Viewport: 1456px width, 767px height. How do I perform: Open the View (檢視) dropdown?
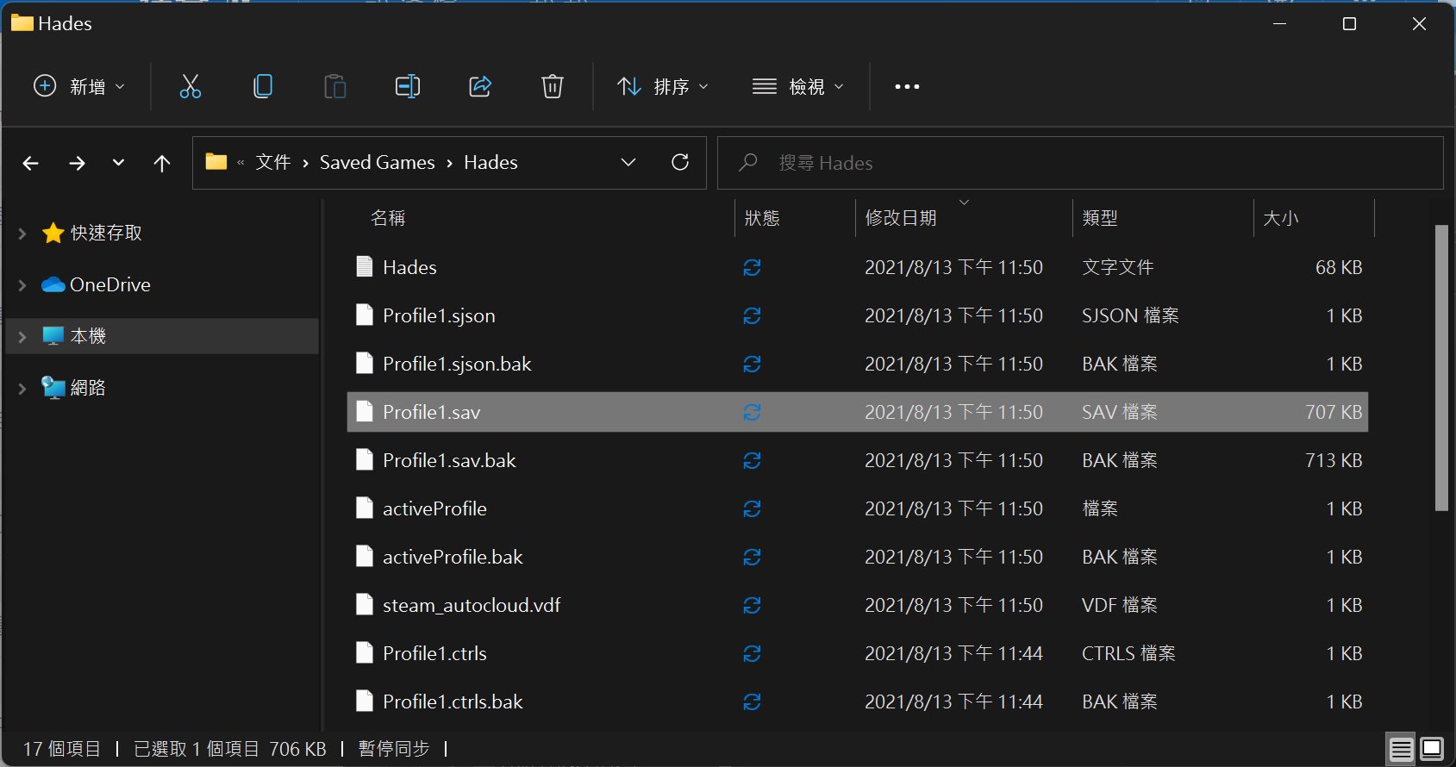(x=798, y=86)
